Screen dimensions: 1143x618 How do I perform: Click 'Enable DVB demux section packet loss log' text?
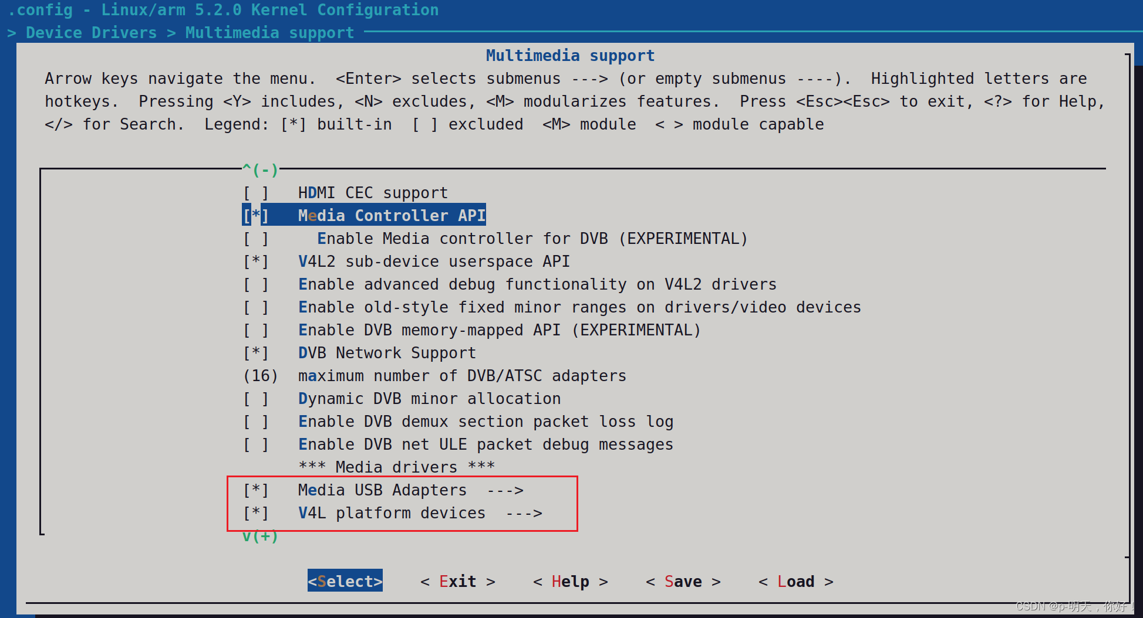coord(485,422)
